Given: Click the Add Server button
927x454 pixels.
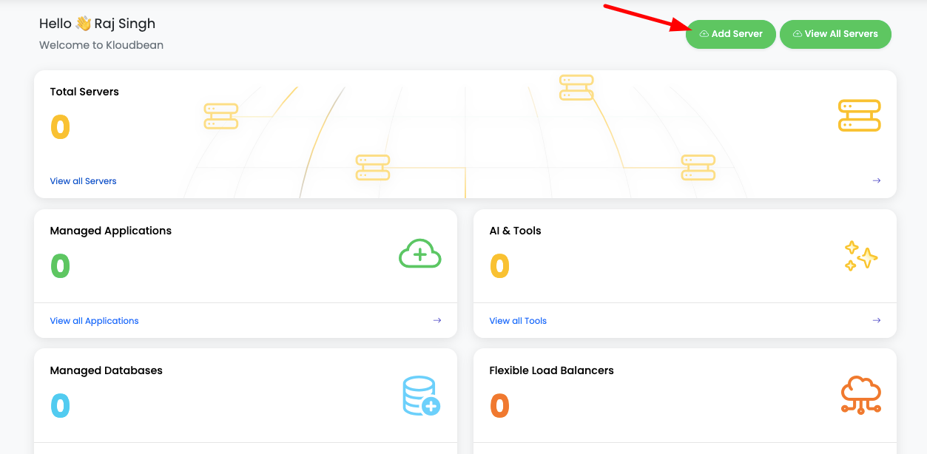Looking at the screenshot, I should (730, 34).
